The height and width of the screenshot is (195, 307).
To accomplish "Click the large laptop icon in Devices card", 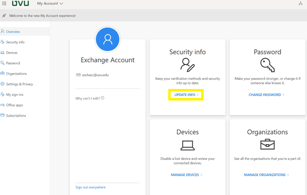I will (x=188, y=145).
